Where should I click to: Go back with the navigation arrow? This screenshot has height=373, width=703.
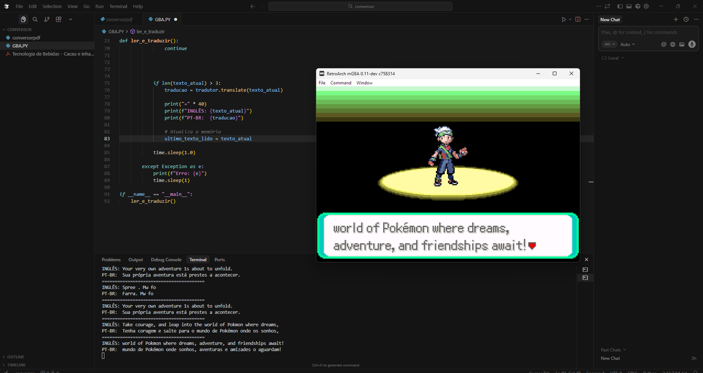pos(252,6)
